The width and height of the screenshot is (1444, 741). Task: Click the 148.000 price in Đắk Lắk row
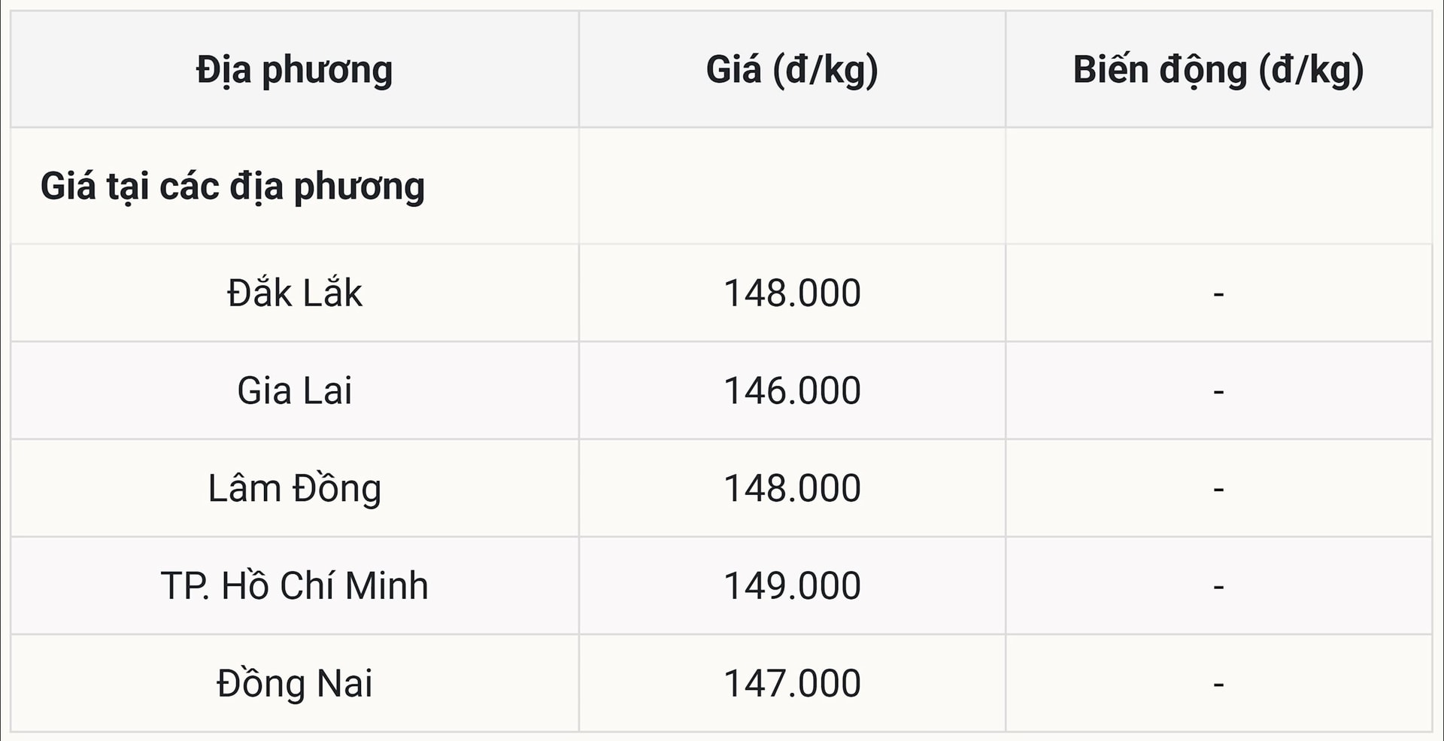(x=792, y=293)
